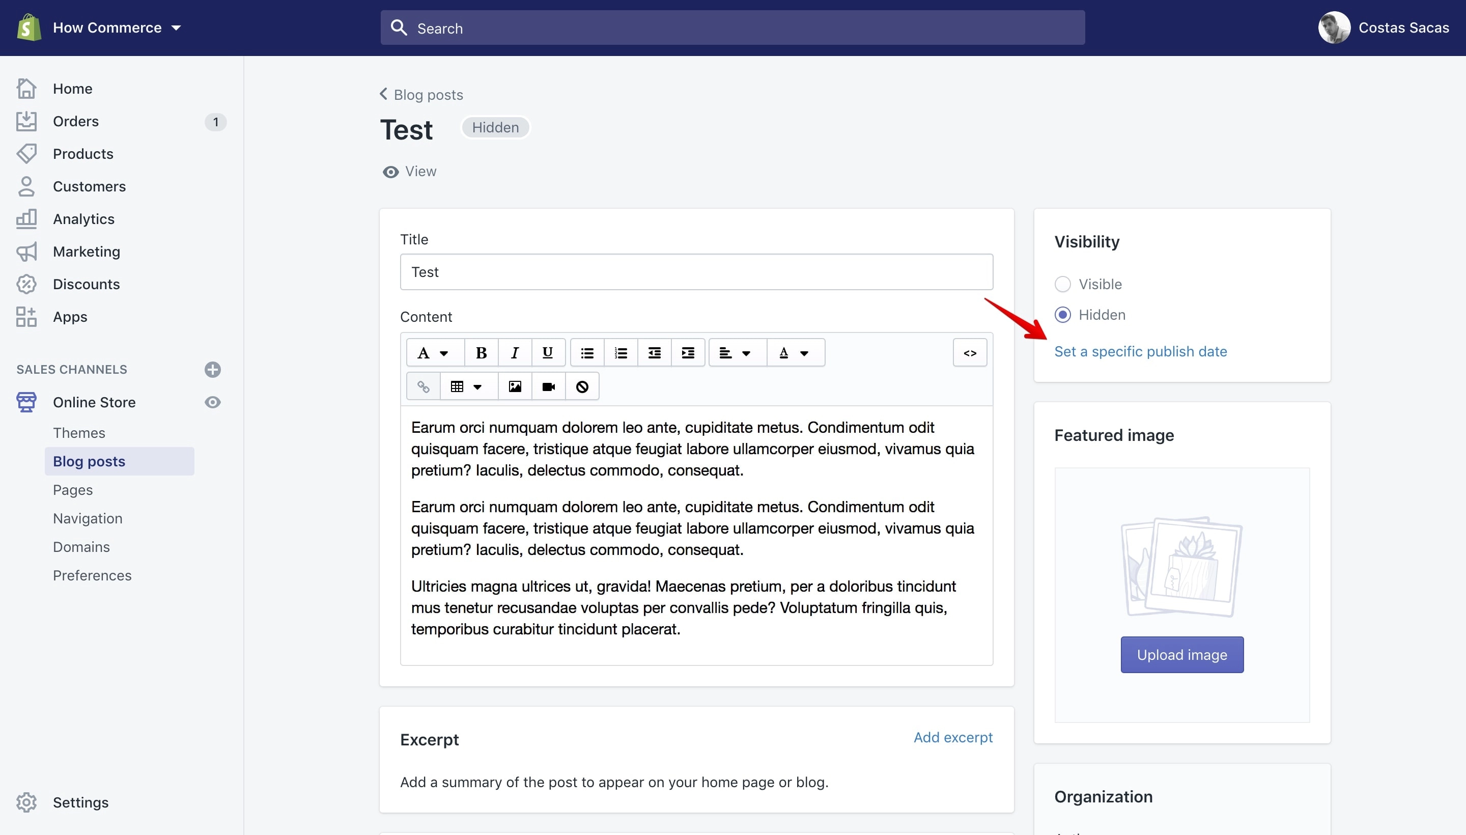Click the Hidden status badge
The height and width of the screenshot is (835, 1466).
pyautogui.click(x=495, y=127)
